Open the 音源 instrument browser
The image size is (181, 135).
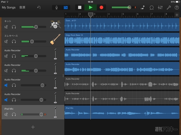[22, 7]
